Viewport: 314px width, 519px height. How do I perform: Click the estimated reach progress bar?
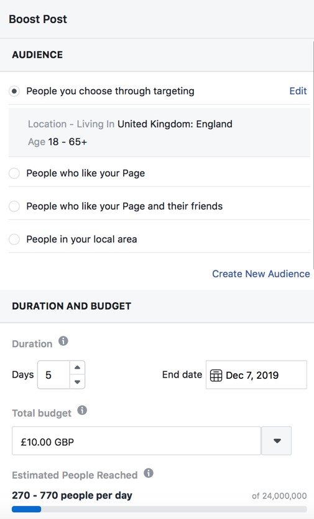(159, 509)
